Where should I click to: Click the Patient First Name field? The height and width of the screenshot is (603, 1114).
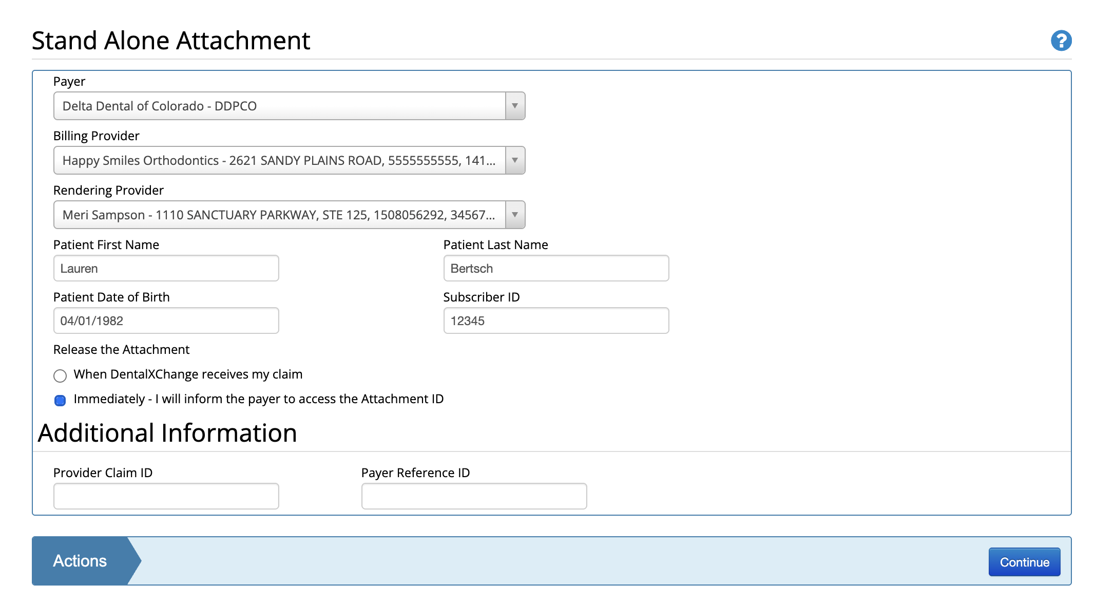pos(166,268)
